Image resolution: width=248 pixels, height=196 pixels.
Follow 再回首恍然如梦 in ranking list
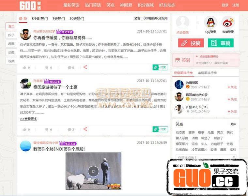pos(232,99)
